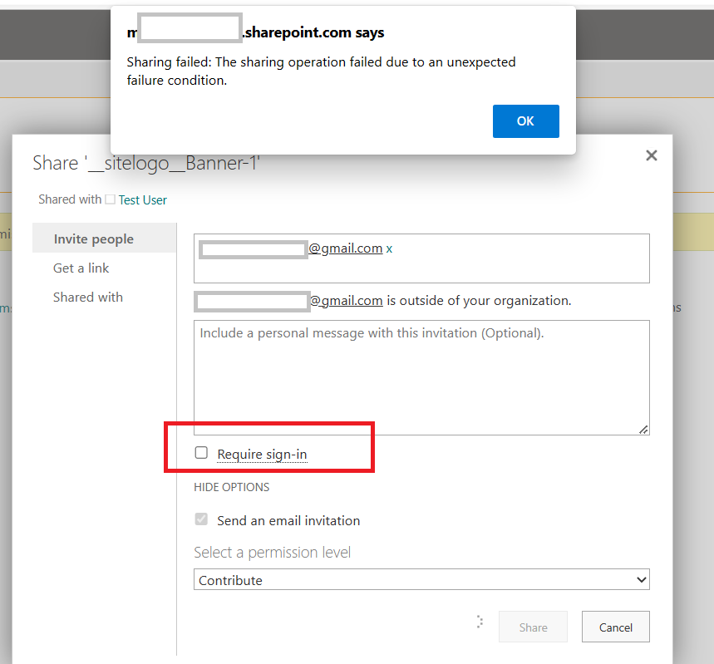Collapse options by clicking HIDE OPTIONS
The height and width of the screenshot is (664, 714).
232,487
